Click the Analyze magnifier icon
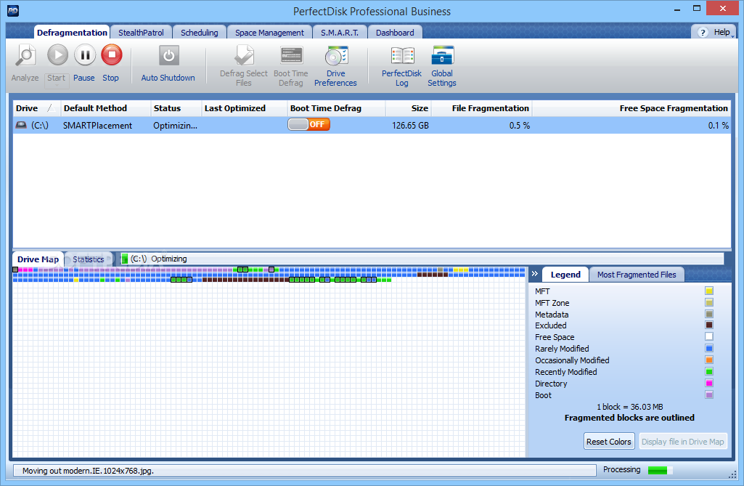The height and width of the screenshot is (486, 744). pyautogui.click(x=25, y=56)
